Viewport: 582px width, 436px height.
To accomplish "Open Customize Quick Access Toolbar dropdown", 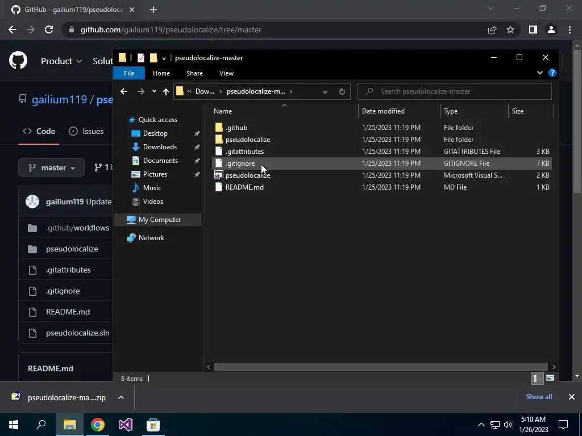I will 164,58.
